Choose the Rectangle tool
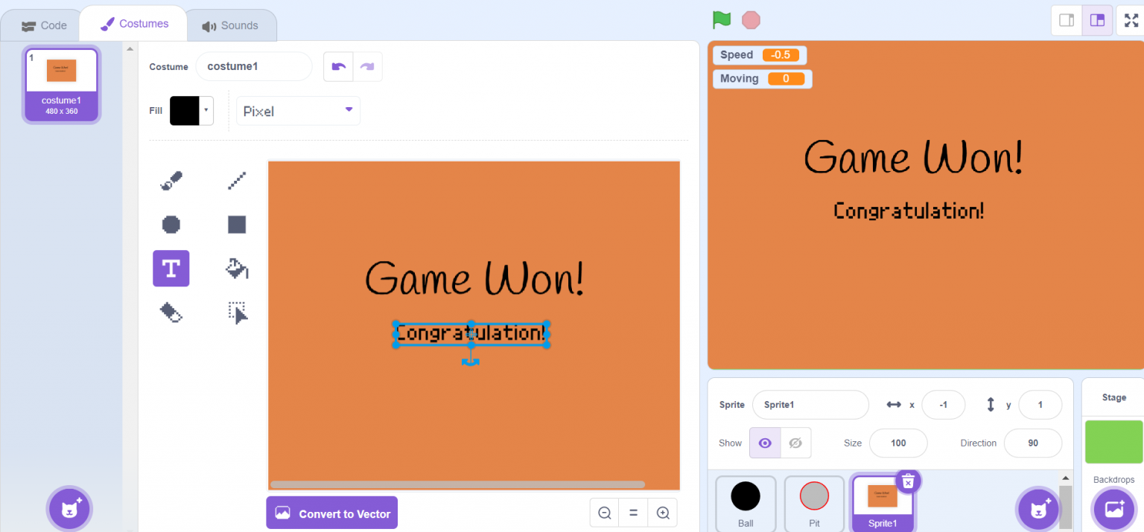1144x532 pixels. coord(236,224)
